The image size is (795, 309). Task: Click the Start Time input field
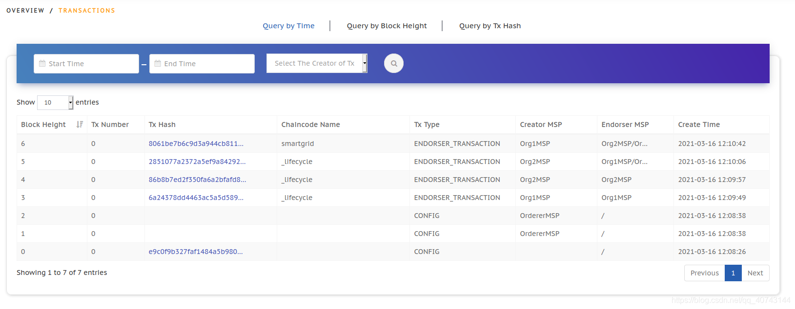click(86, 64)
